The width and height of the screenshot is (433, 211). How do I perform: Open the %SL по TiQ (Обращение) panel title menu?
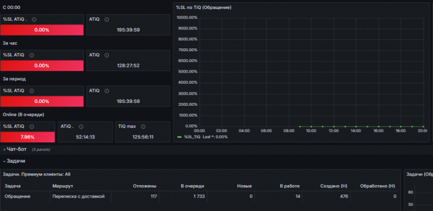[x=204, y=7]
